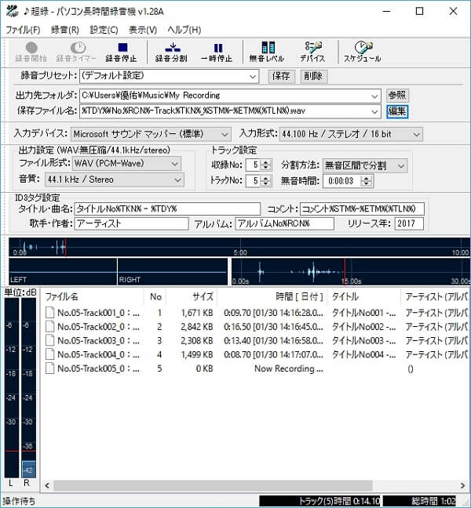Click file icon of No.05-Track004

tap(49, 354)
